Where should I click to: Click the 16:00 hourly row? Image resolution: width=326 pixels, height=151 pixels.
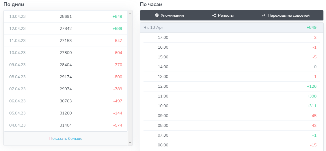click(x=232, y=47)
